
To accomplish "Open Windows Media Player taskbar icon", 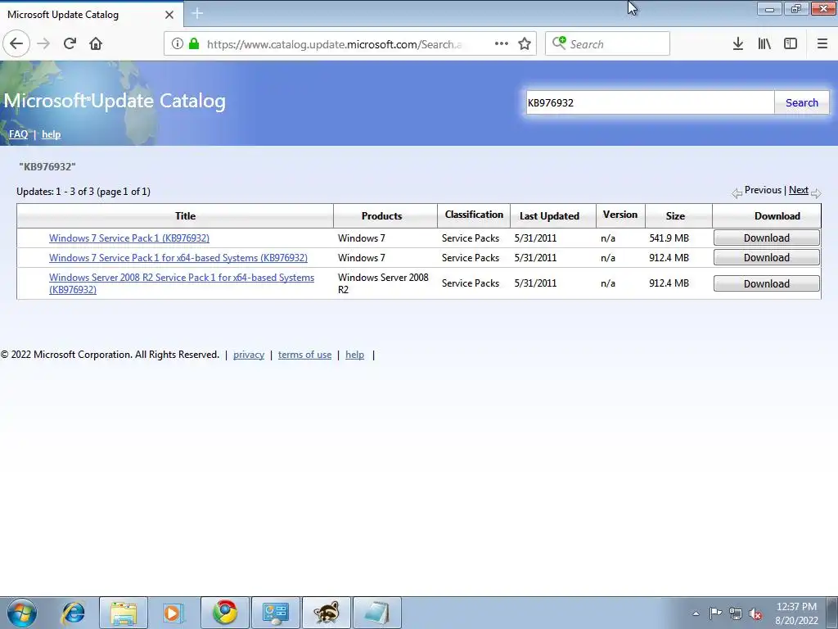I will [173, 613].
